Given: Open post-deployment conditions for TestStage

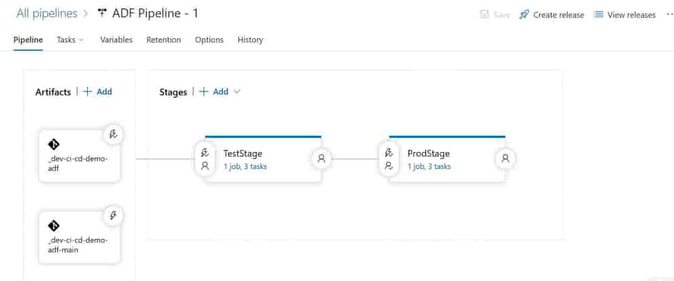Looking at the screenshot, I should (x=321, y=159).
